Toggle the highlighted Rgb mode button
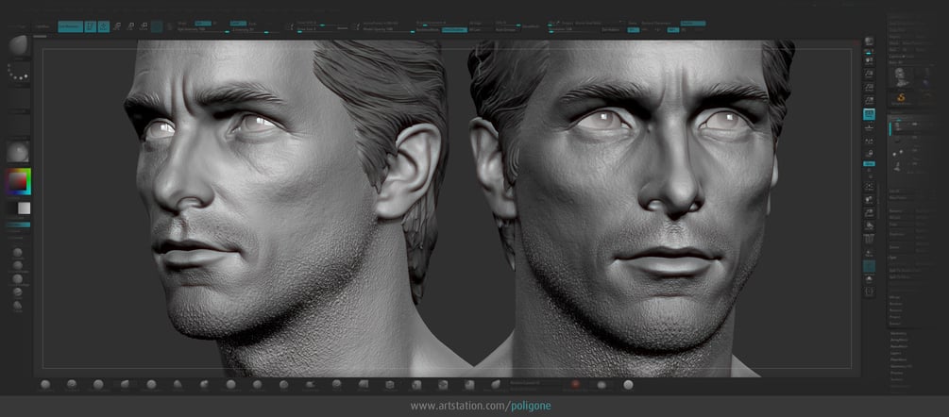Screen dimensions: 949x417 tap(203, 23)
